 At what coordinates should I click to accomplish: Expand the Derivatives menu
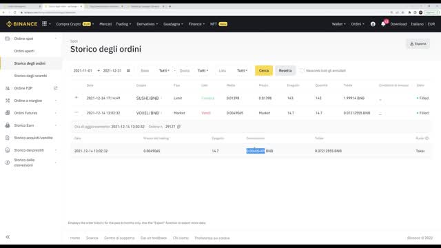147,24
